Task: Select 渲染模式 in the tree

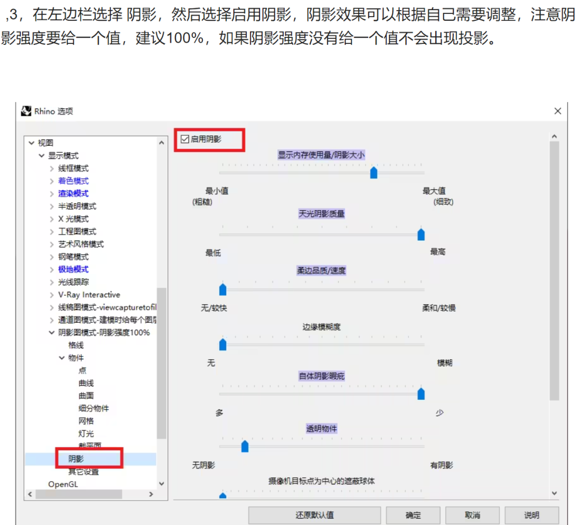Action: point(73,194)
